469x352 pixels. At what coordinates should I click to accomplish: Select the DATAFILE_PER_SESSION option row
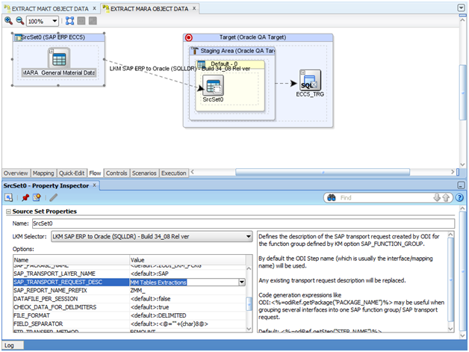129,299
